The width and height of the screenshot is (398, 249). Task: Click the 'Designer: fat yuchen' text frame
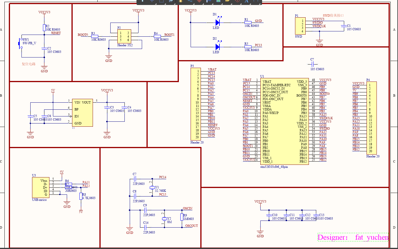click(353, 237)
